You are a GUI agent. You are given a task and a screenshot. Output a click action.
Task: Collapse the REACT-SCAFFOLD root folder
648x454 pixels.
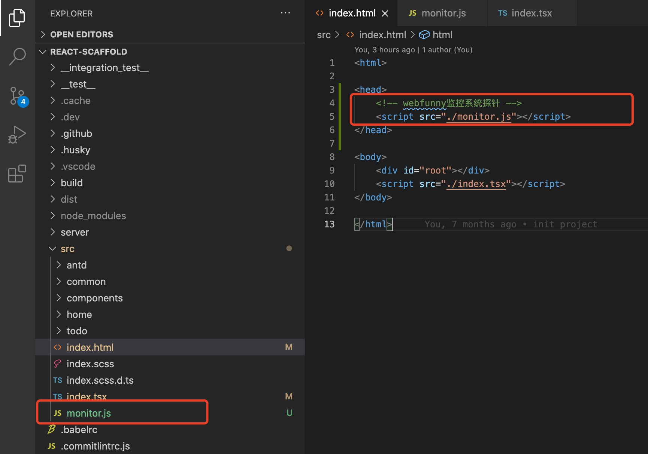tap(88, 52)
